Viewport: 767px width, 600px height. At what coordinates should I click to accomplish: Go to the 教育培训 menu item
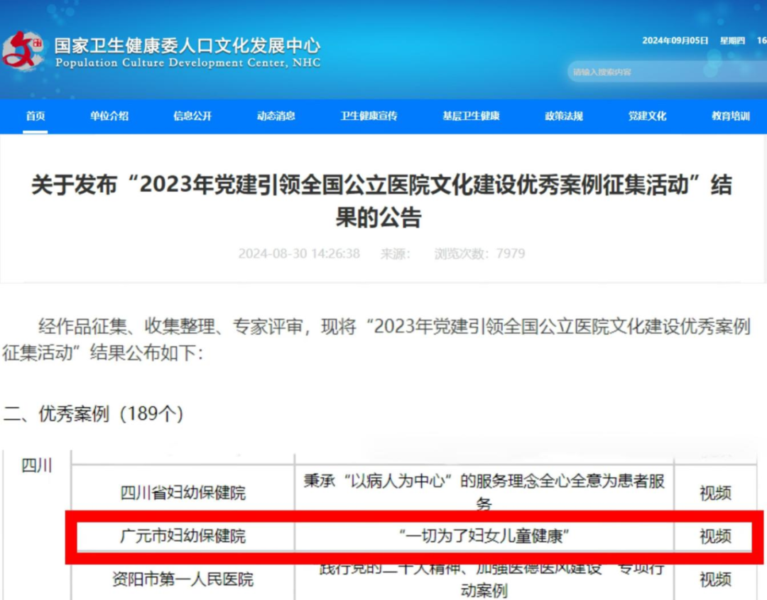(731, 116)
